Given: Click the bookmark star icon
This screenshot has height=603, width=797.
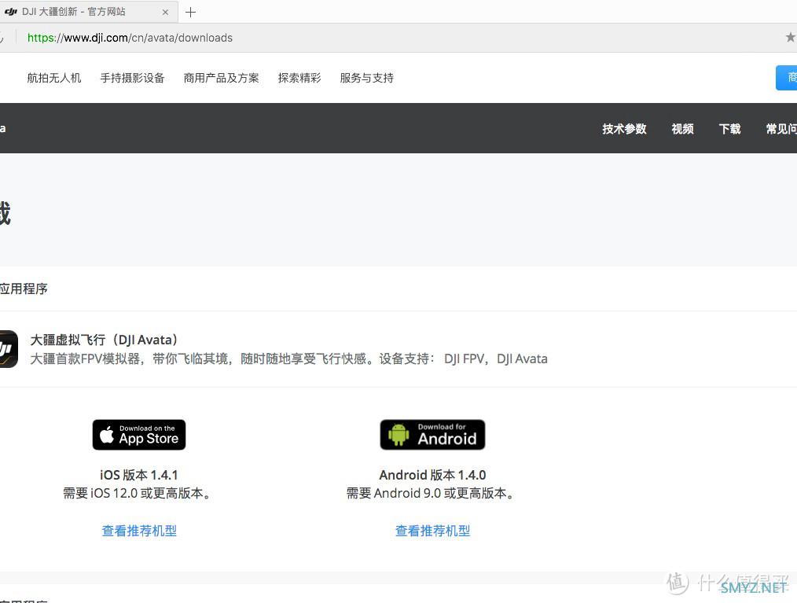Looking at the screenshot, I should [x=791, y=37].
